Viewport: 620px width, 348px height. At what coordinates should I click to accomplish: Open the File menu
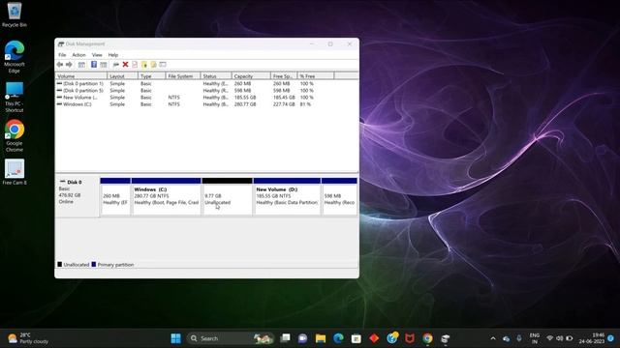(x=62, y=55)
